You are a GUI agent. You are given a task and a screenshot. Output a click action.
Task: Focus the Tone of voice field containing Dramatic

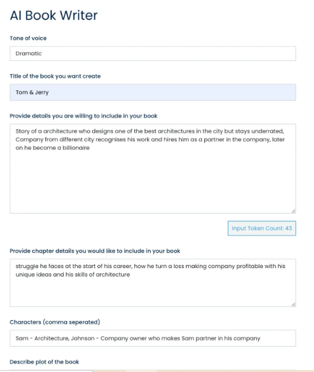point(152,53)
